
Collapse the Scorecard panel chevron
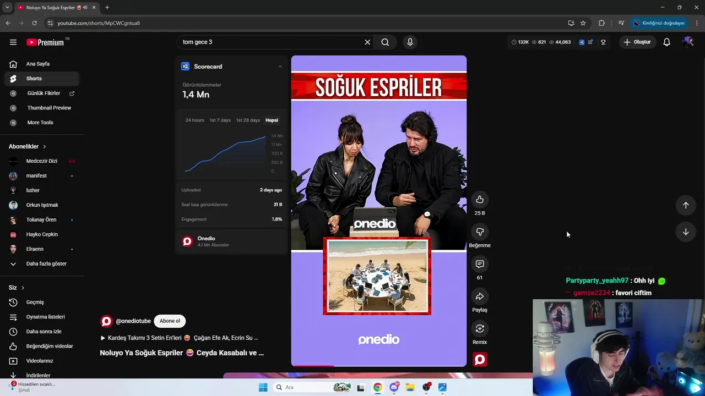[280, 67]
